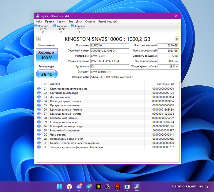Image resolution: width=214 pixels, height=192 pixels.
Task: Open the Язык(Language) menu
Action: coord(108,21)
